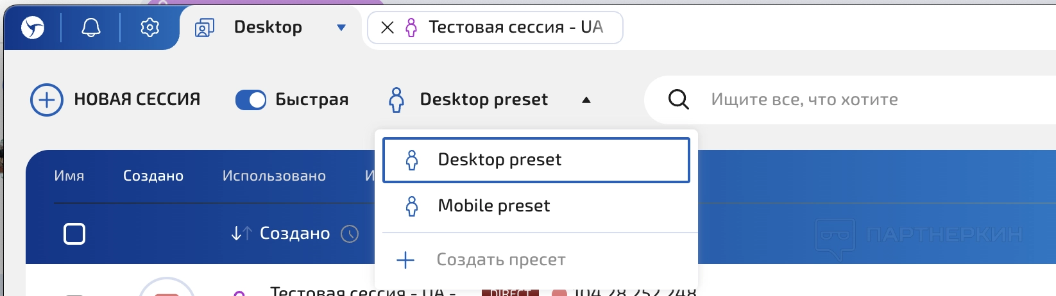Close the Тестовая сессия - UA tab
The image size is (1056, 296).
tap(387, 28)
